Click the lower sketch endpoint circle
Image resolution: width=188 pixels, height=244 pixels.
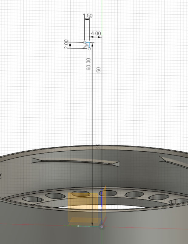tap(89, 48)
